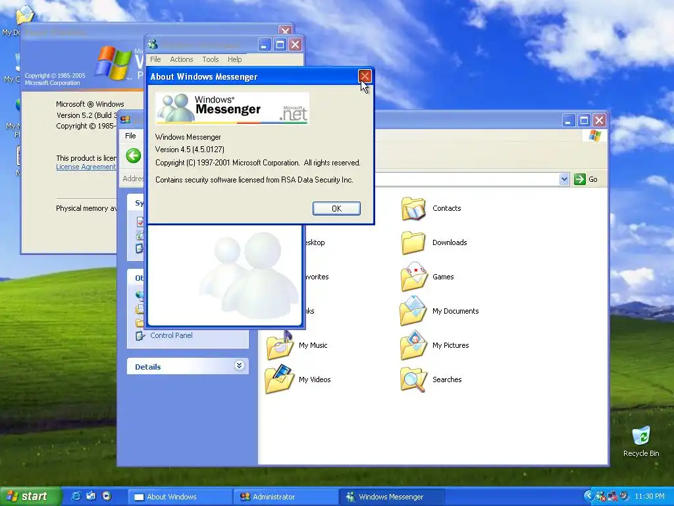674x506 pixels.
Task: Click the Downloads folder label
Action: tap(450, 242)
